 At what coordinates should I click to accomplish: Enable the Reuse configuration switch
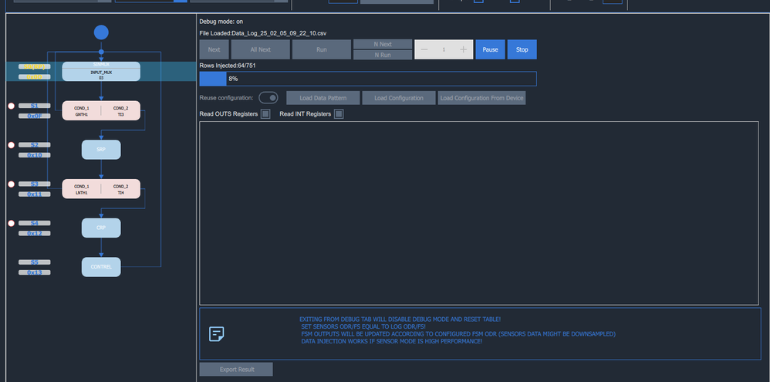coord(268,98)
